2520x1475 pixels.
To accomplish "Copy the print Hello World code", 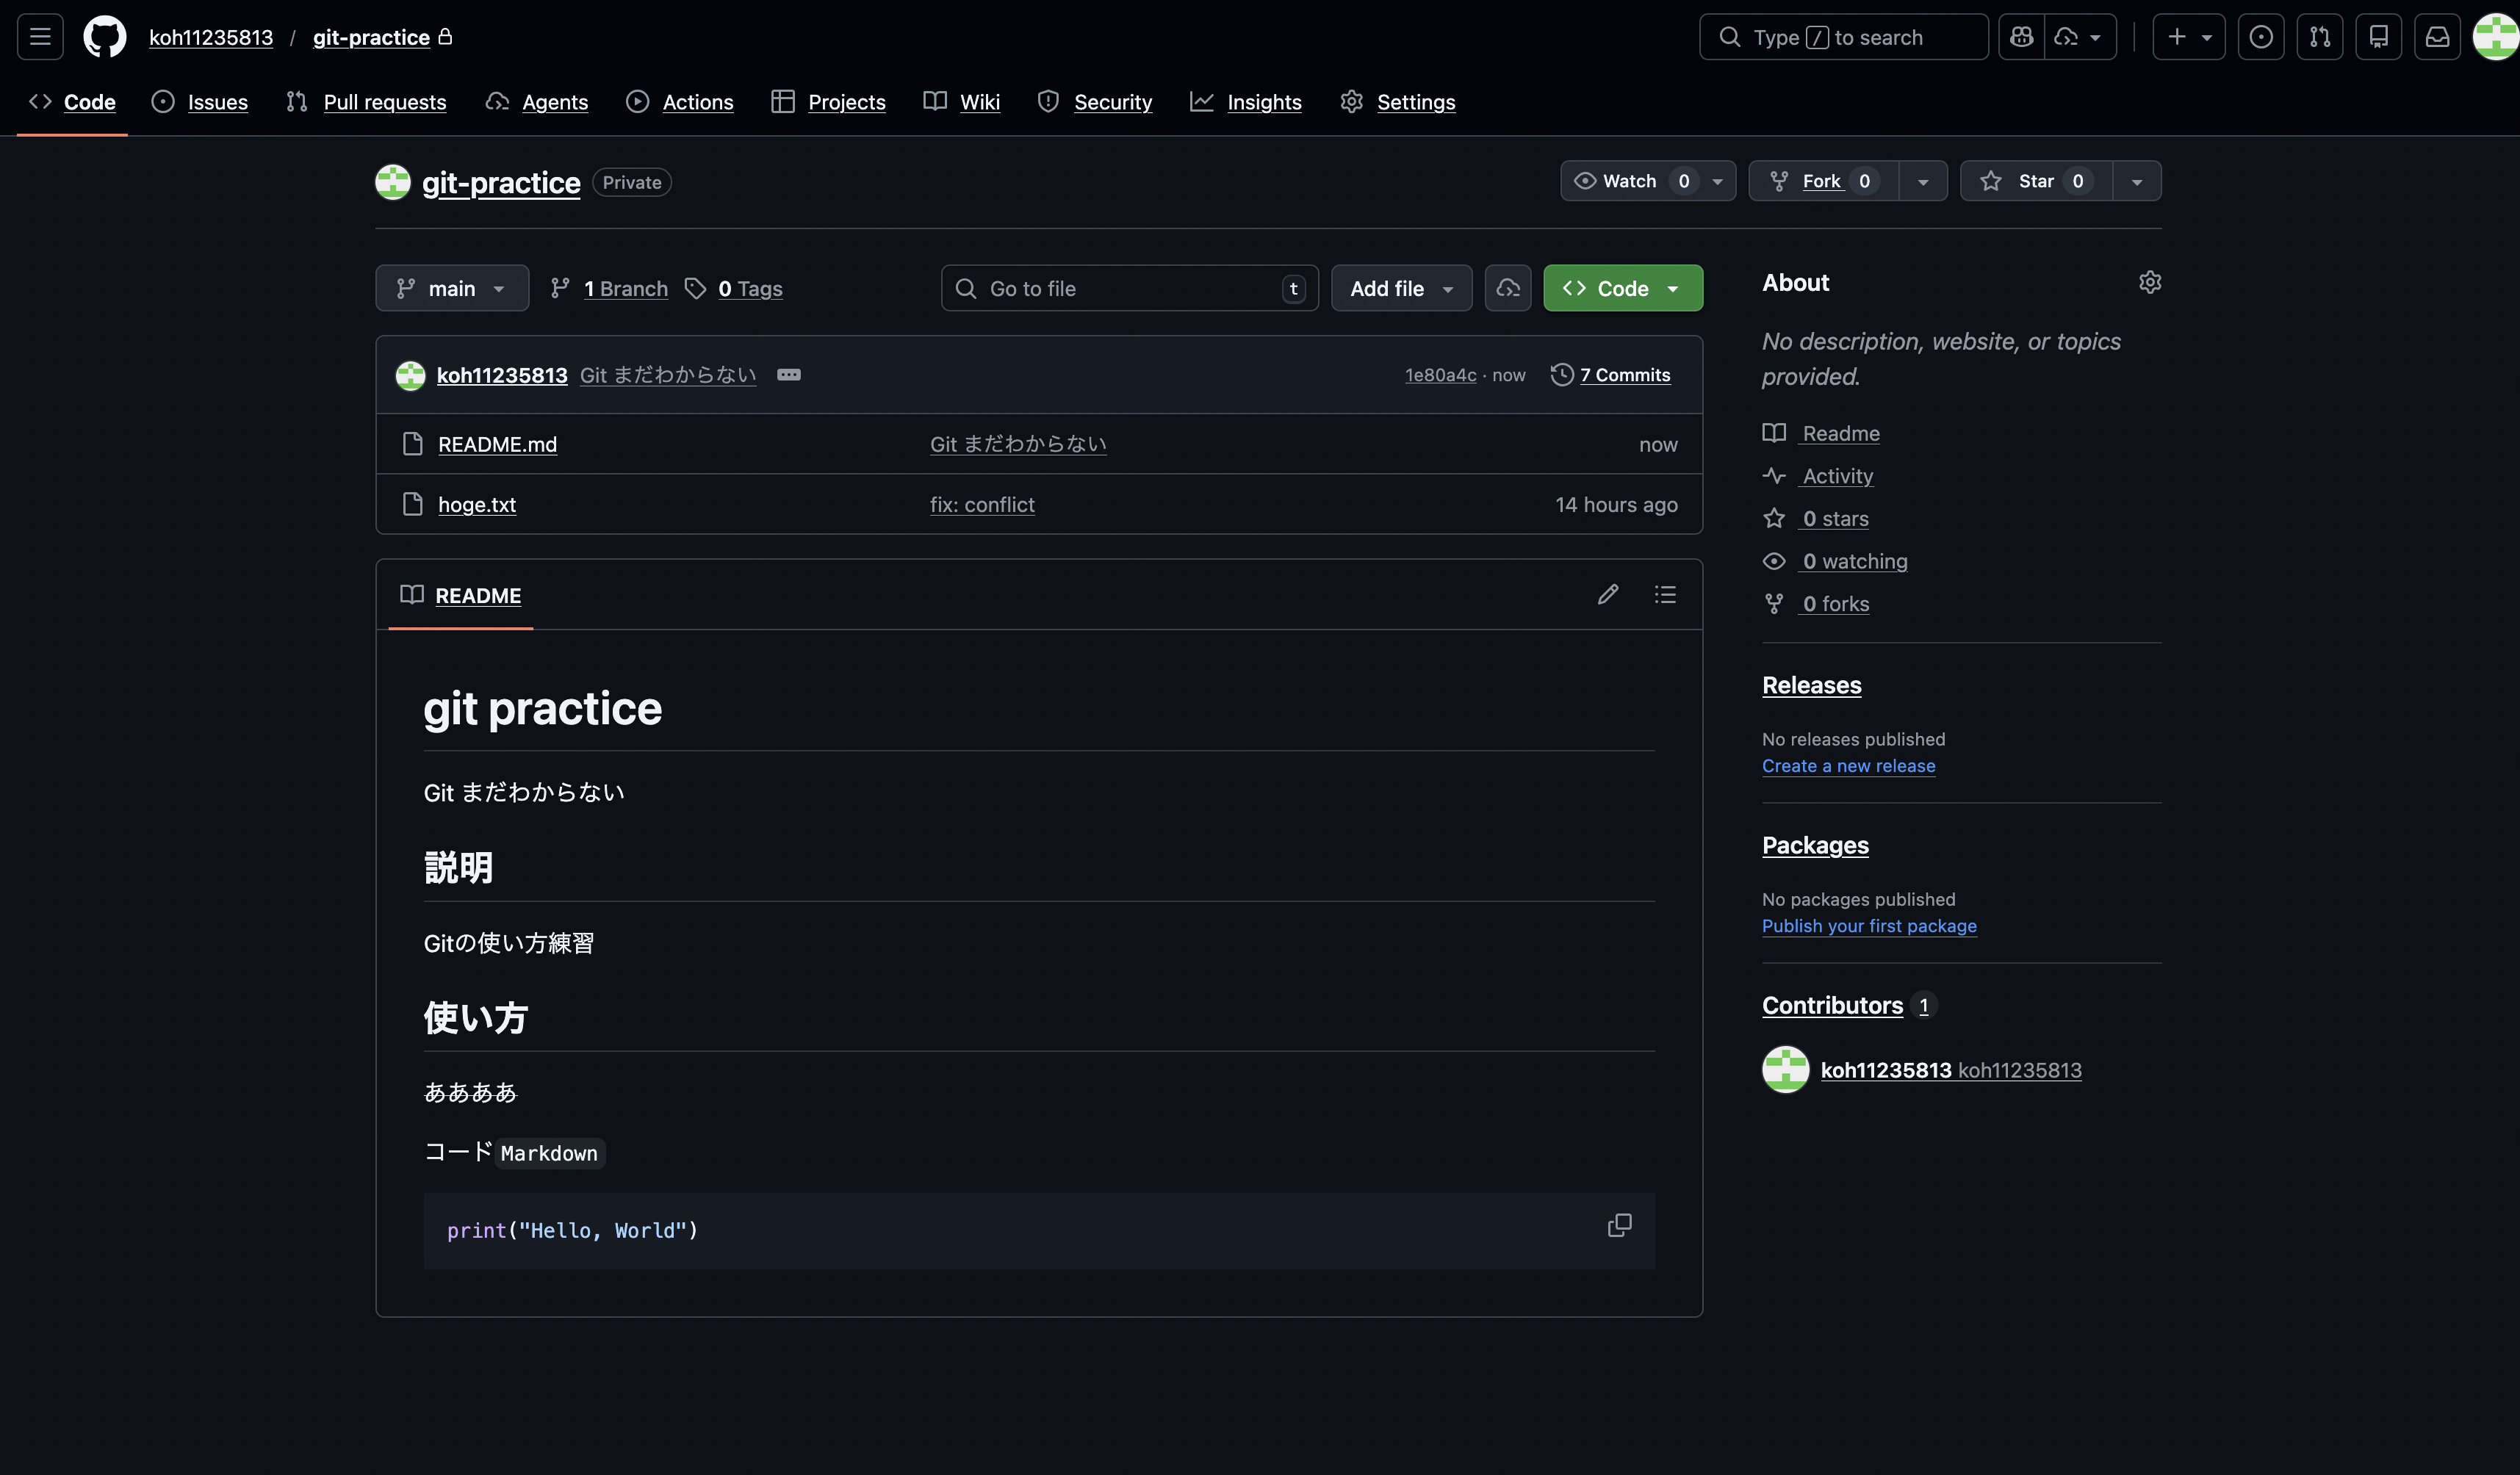I will [1619, 1225].
